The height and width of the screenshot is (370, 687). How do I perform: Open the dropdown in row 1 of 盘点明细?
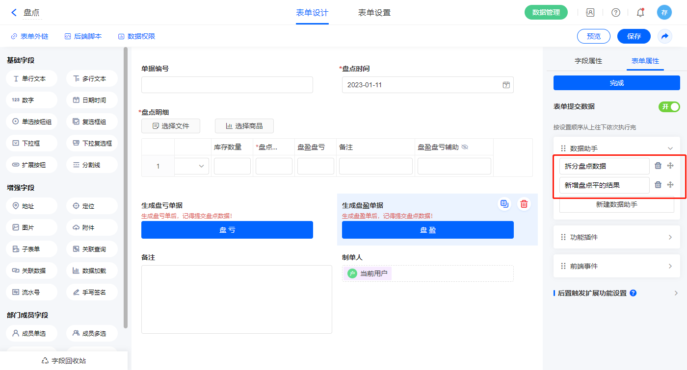tap(201, 167)
